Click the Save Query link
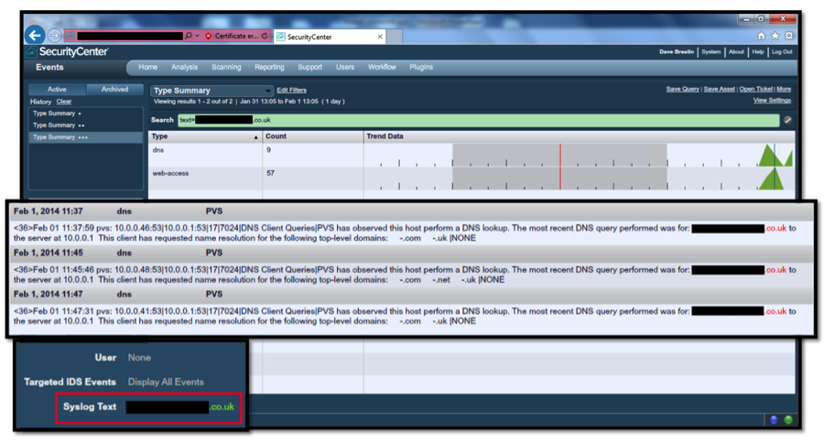 click(x=683, y=90)
